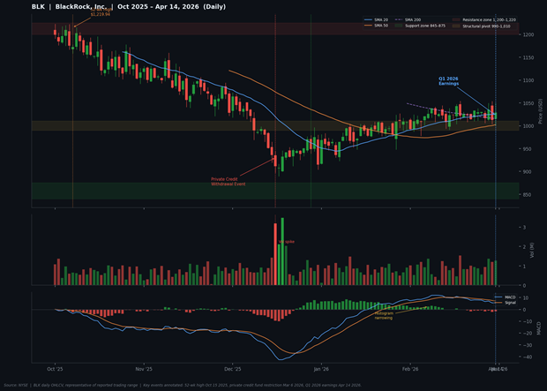Click the Resistance zone legend swatch
This screenshot has width=547, height=391.
point(457,19)
